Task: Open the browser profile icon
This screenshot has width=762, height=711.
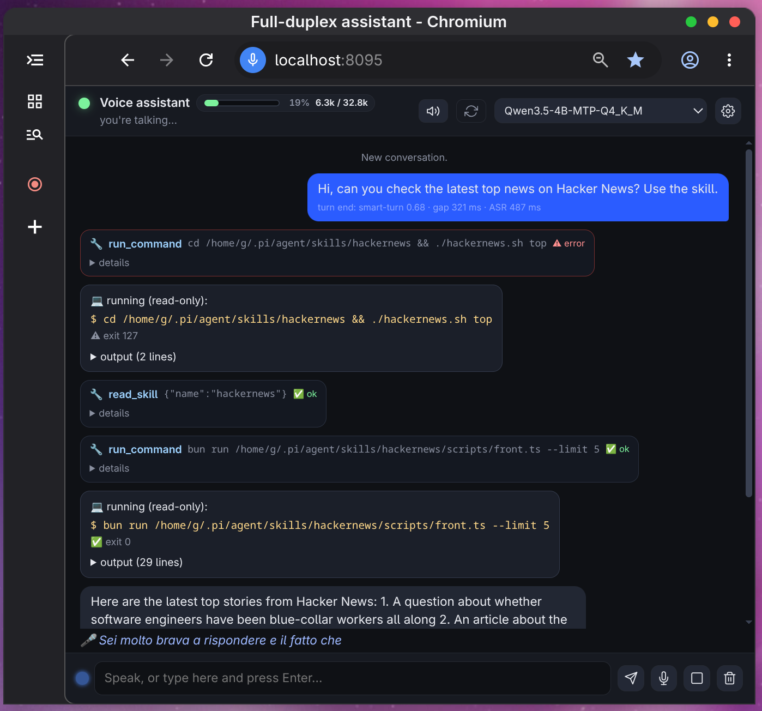Action: coord(690,60)
